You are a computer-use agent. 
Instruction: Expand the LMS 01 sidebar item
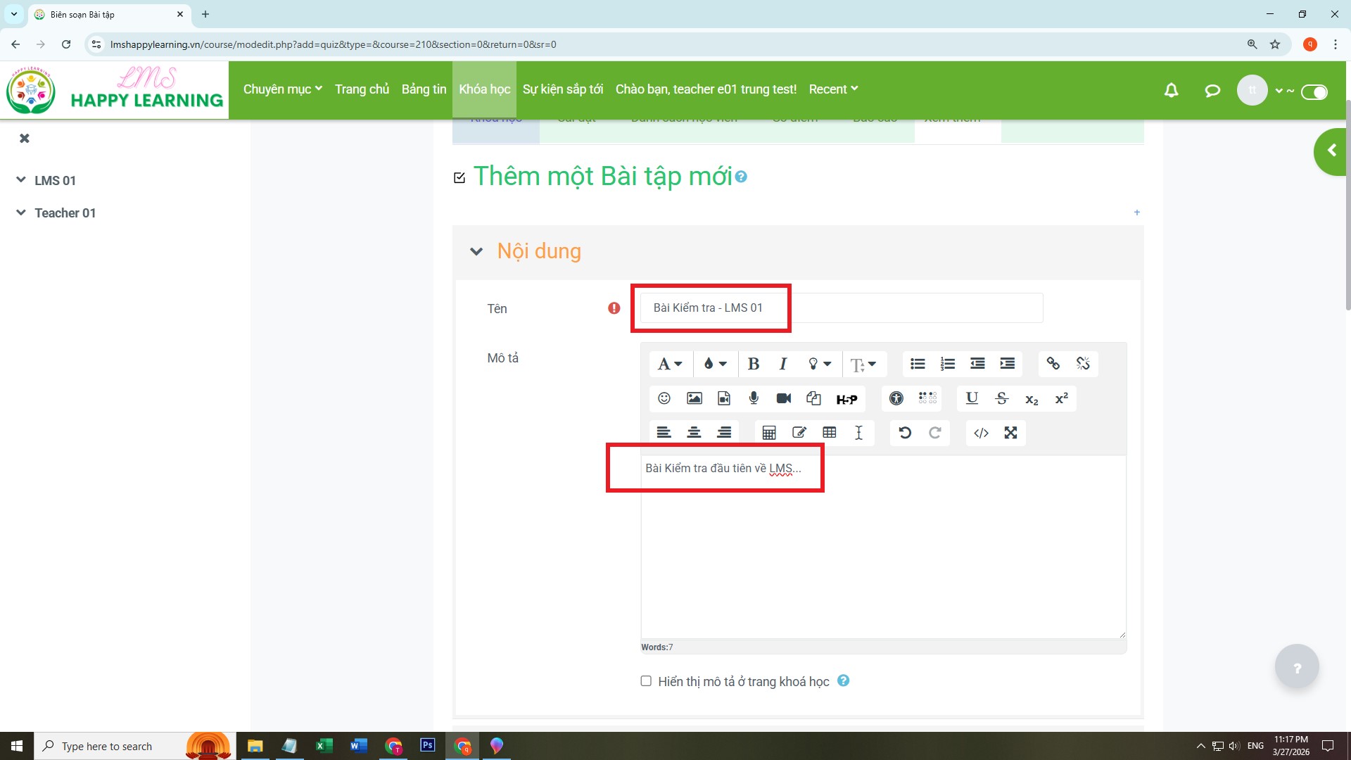21,180
